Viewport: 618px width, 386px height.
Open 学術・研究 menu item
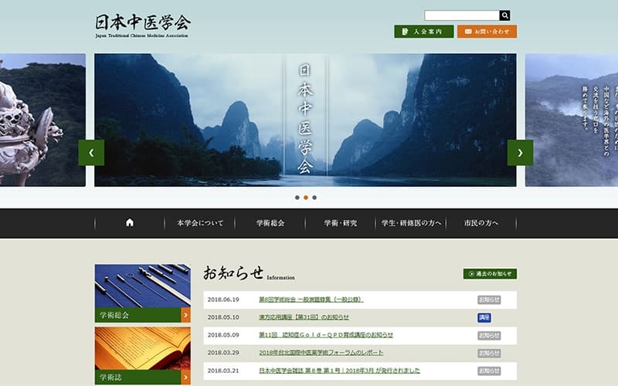[340, 223]
